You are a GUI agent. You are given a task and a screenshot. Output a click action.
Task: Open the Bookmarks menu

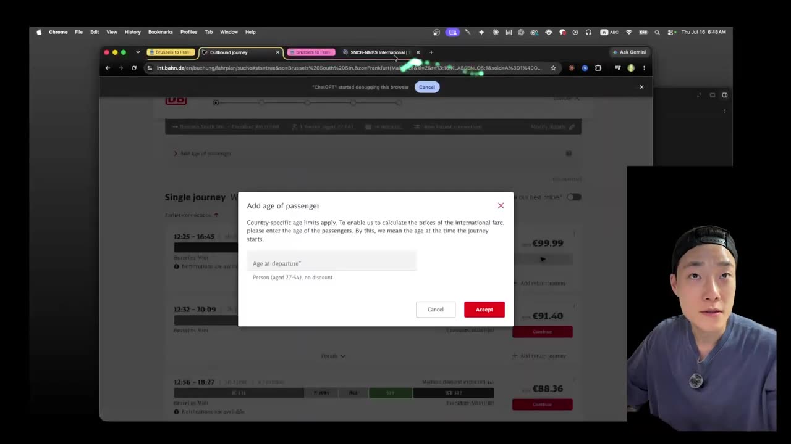tap(160, 32)
